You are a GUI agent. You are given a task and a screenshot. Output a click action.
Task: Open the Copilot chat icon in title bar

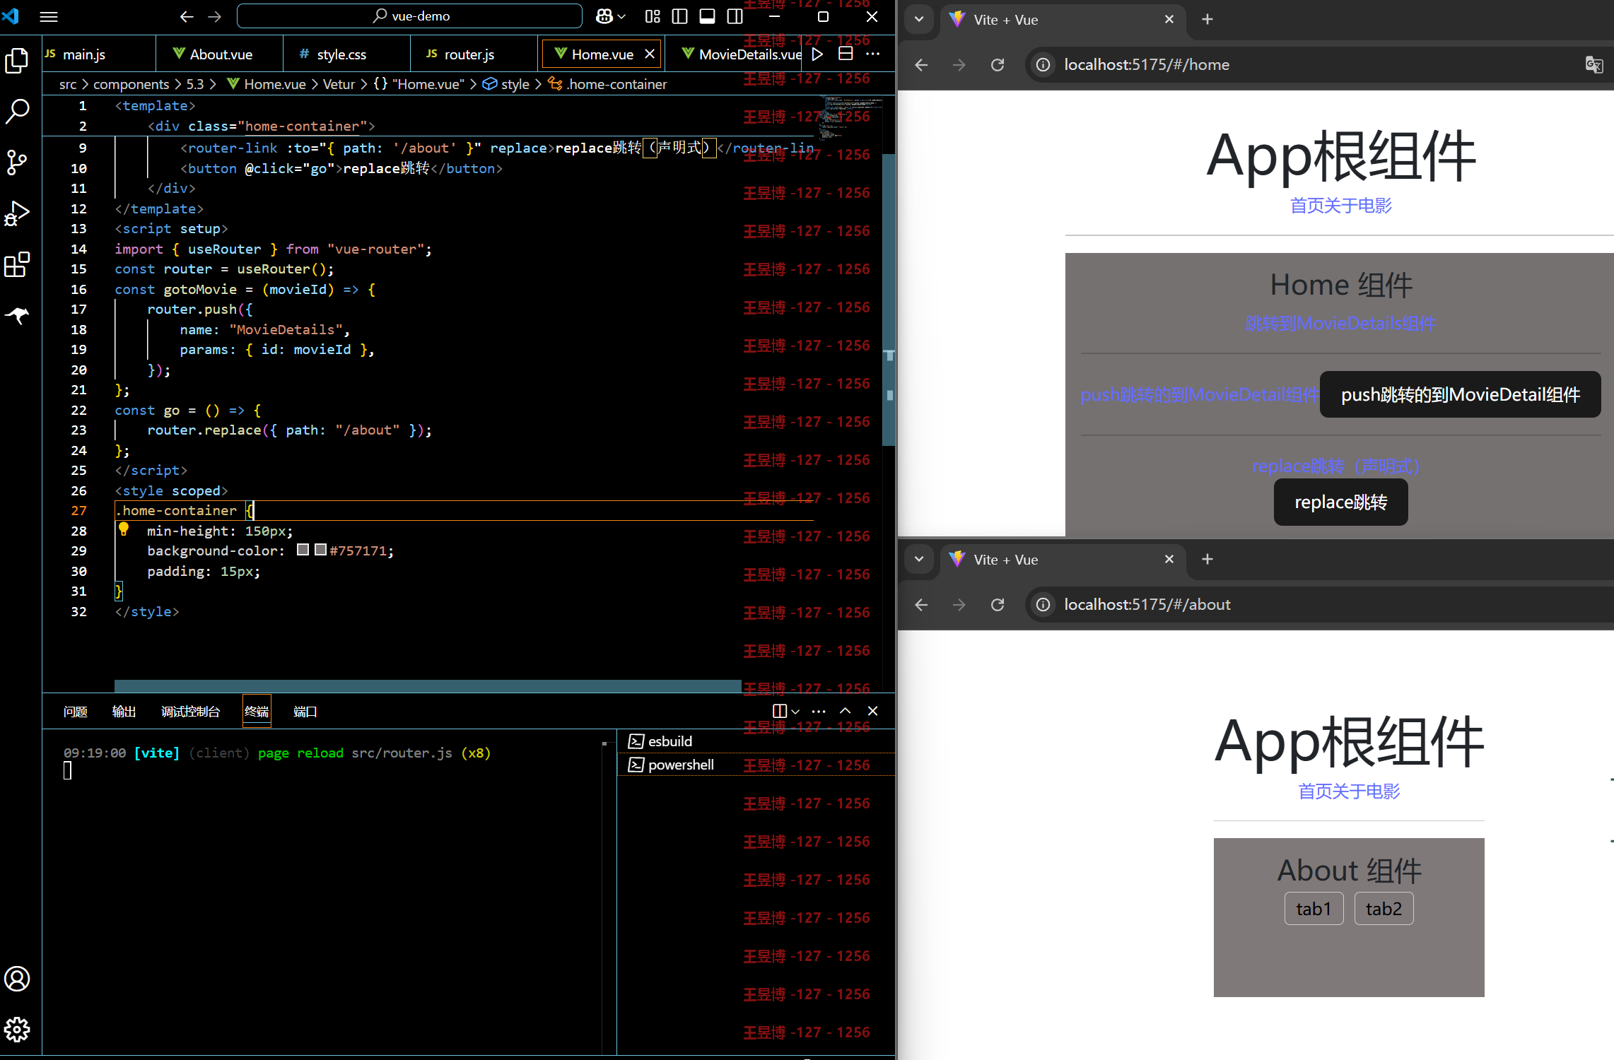(x=604, y=16)
